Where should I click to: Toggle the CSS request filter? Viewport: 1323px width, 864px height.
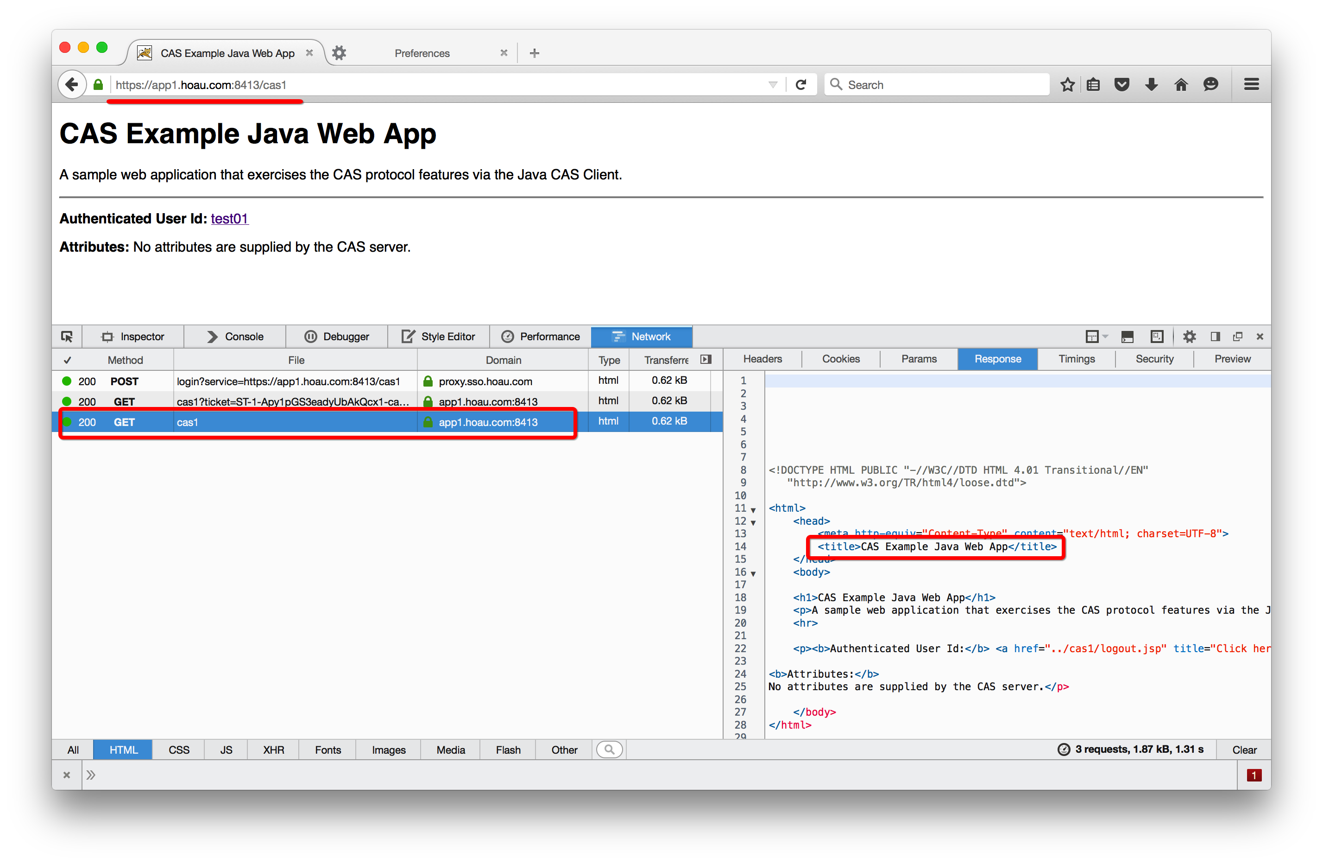point(179,750)
